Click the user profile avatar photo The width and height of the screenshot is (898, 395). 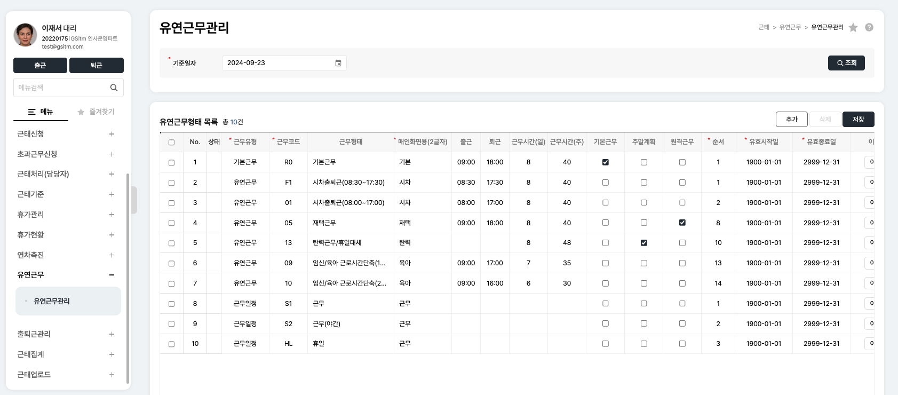(x=25, y=35)
